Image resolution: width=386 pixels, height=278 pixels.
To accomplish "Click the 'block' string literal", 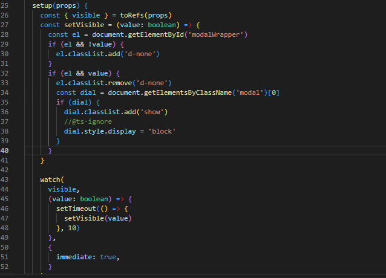I will tap(162, 131).
